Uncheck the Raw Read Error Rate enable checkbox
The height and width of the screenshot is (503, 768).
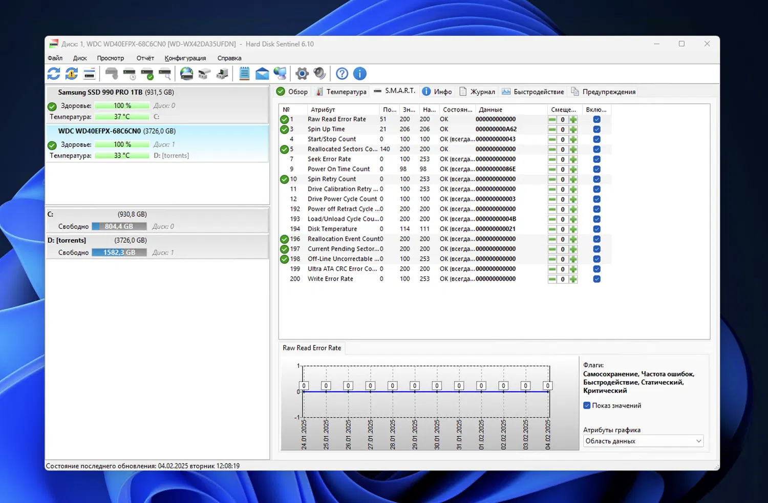pyautogui.click(x=596, y=119)
